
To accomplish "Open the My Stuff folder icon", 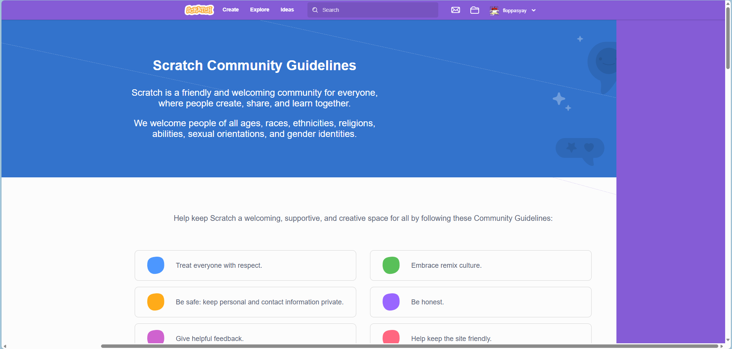I will pos(475,10).
